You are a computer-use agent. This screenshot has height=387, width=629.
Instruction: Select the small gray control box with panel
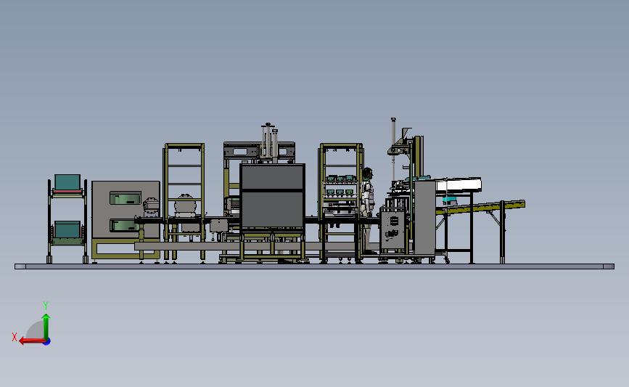[x=392, y=229]
